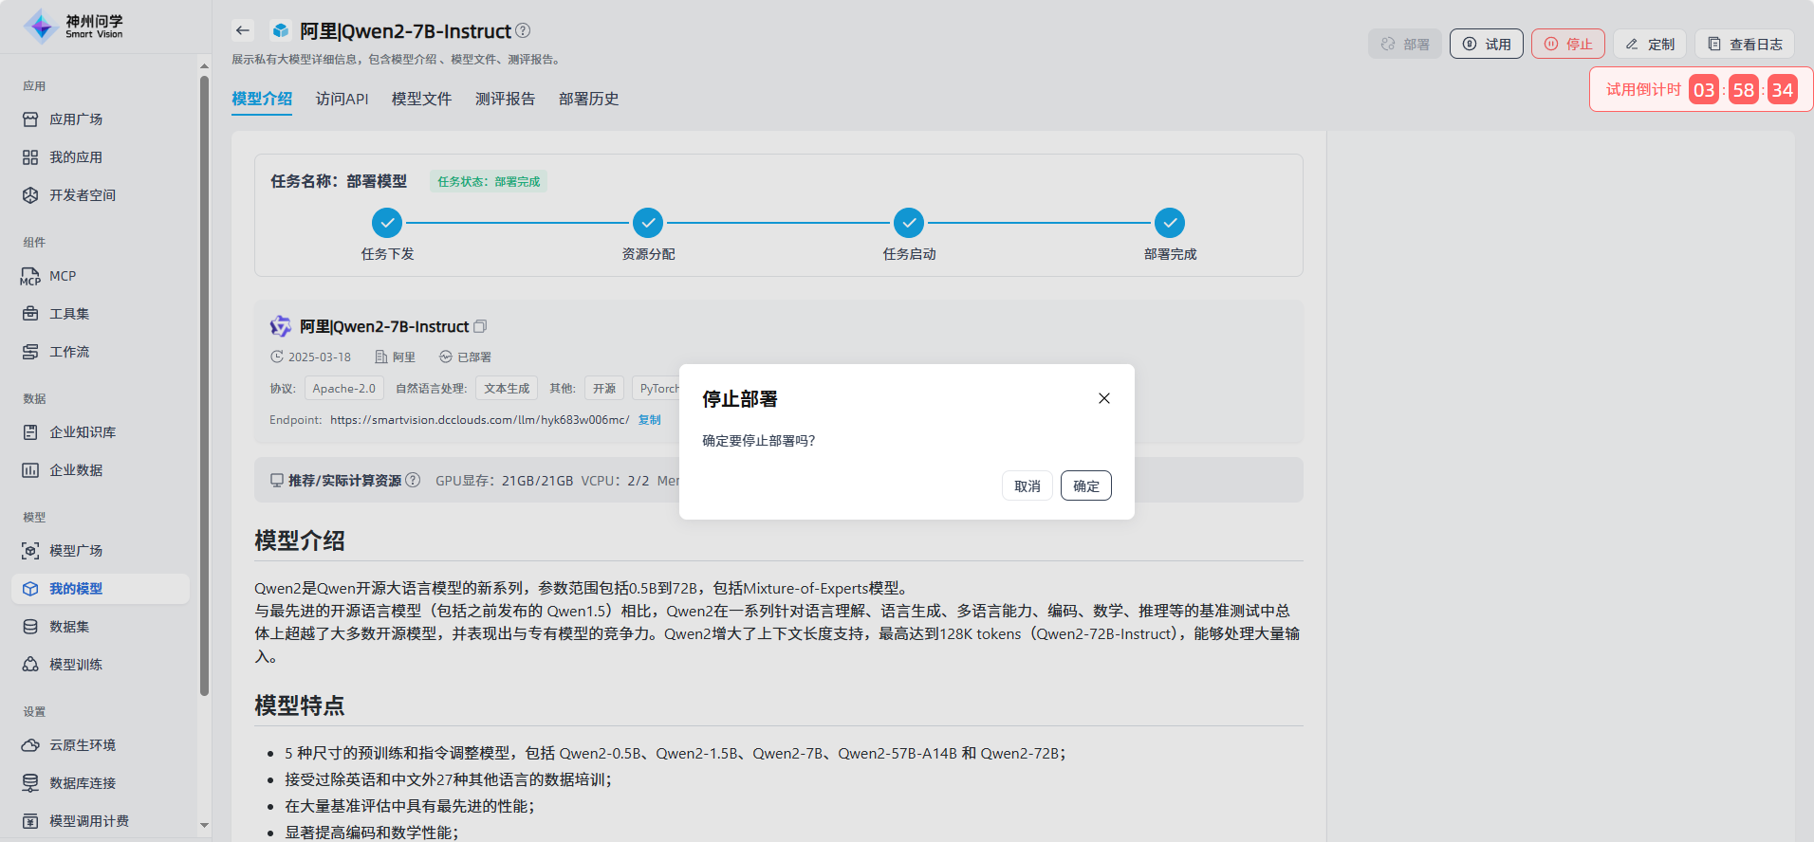Click the 复制 link next to Endpoint

click(x=649, y=419)
